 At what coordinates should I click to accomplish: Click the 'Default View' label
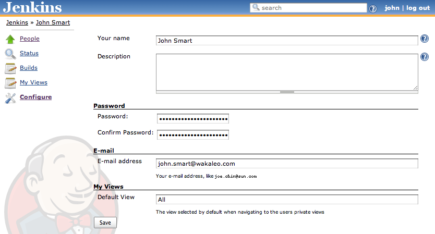116,197
